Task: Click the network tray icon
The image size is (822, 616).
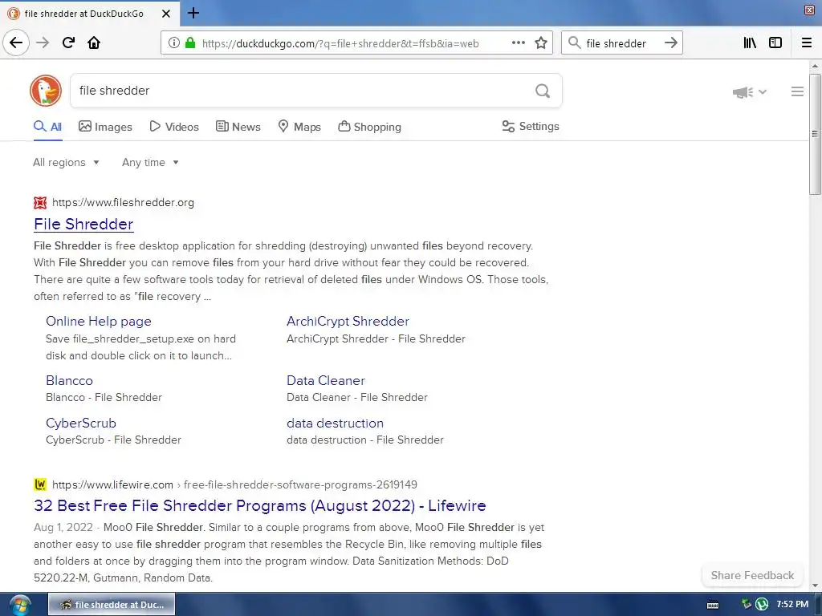Action: tap(747, 604)
